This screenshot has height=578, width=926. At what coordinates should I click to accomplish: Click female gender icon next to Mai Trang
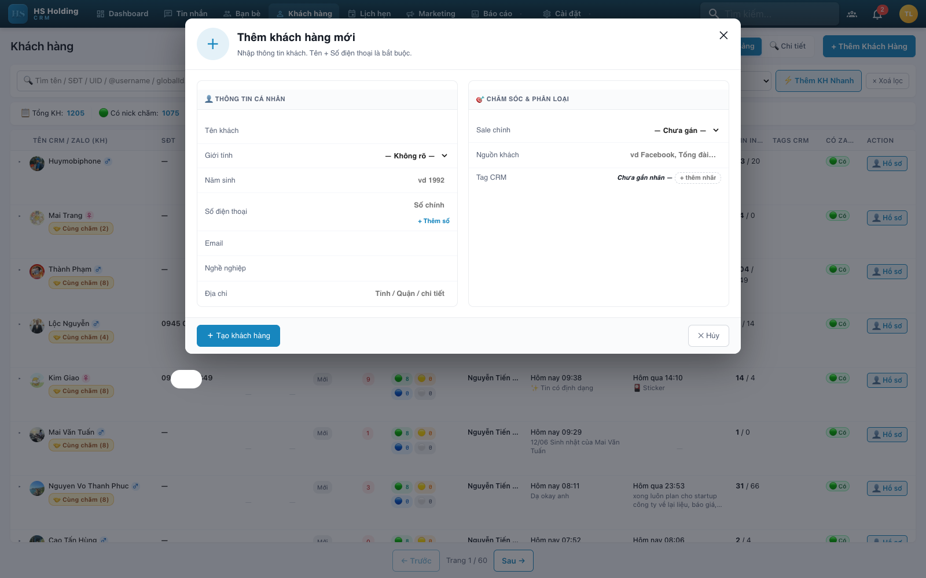point(89,216)
